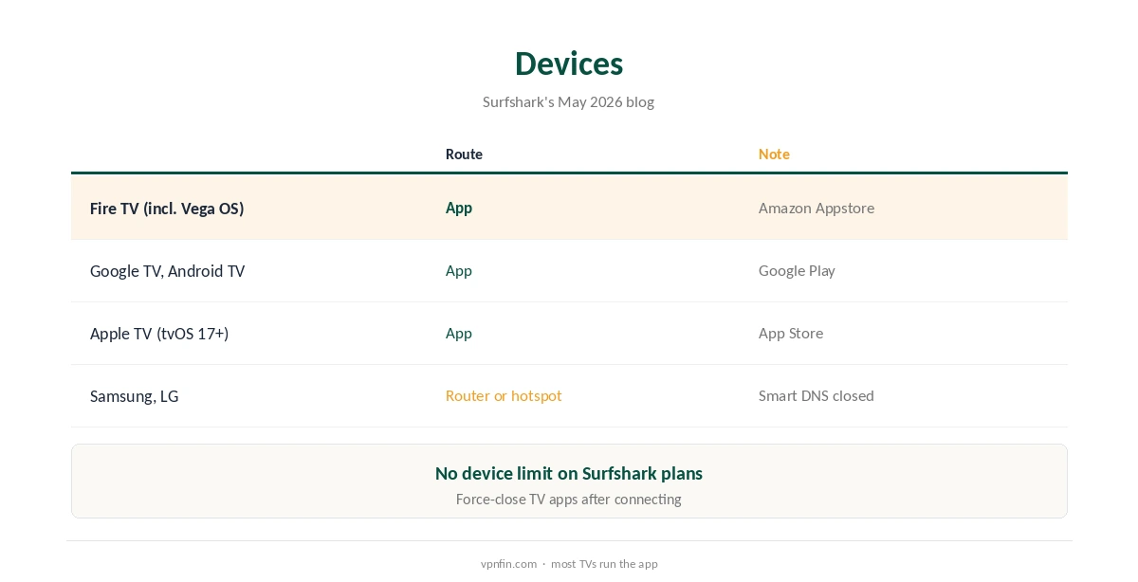Select the 'Samsung, LG' row label
Image resolution: width=1138 pixels, height=582 pixels.
coord(134,396)
